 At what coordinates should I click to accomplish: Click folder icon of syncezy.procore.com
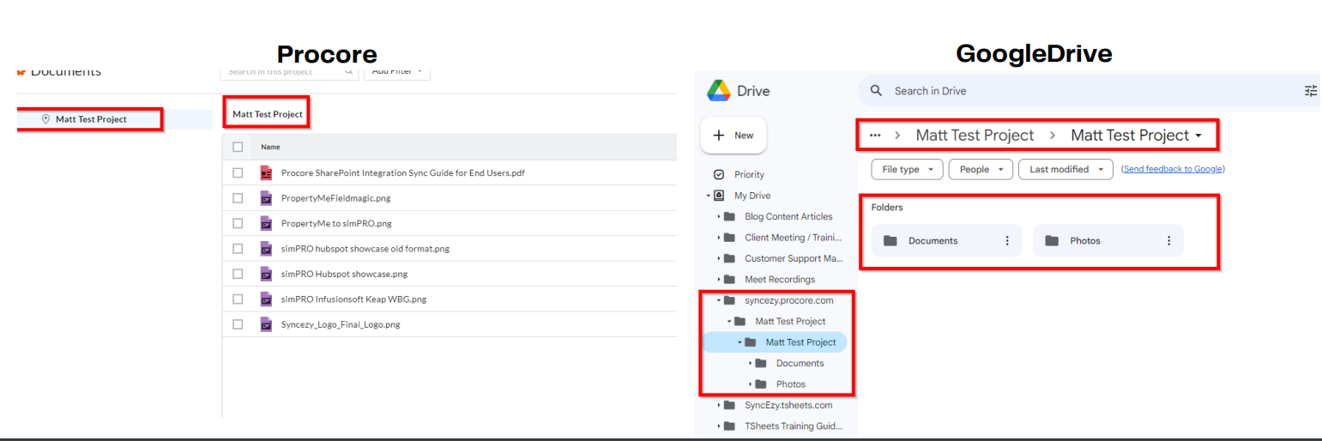[729, 300]
